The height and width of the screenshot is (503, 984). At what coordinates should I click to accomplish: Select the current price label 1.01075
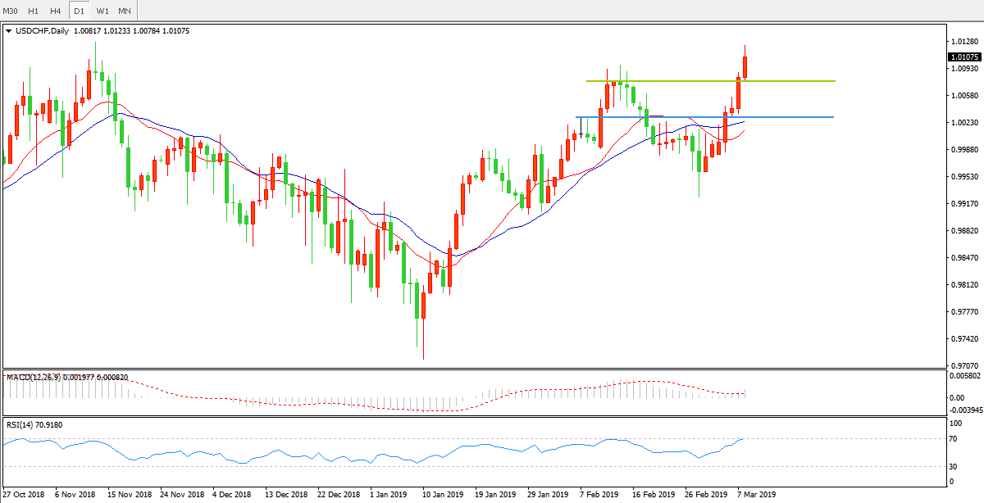point(963,57)
